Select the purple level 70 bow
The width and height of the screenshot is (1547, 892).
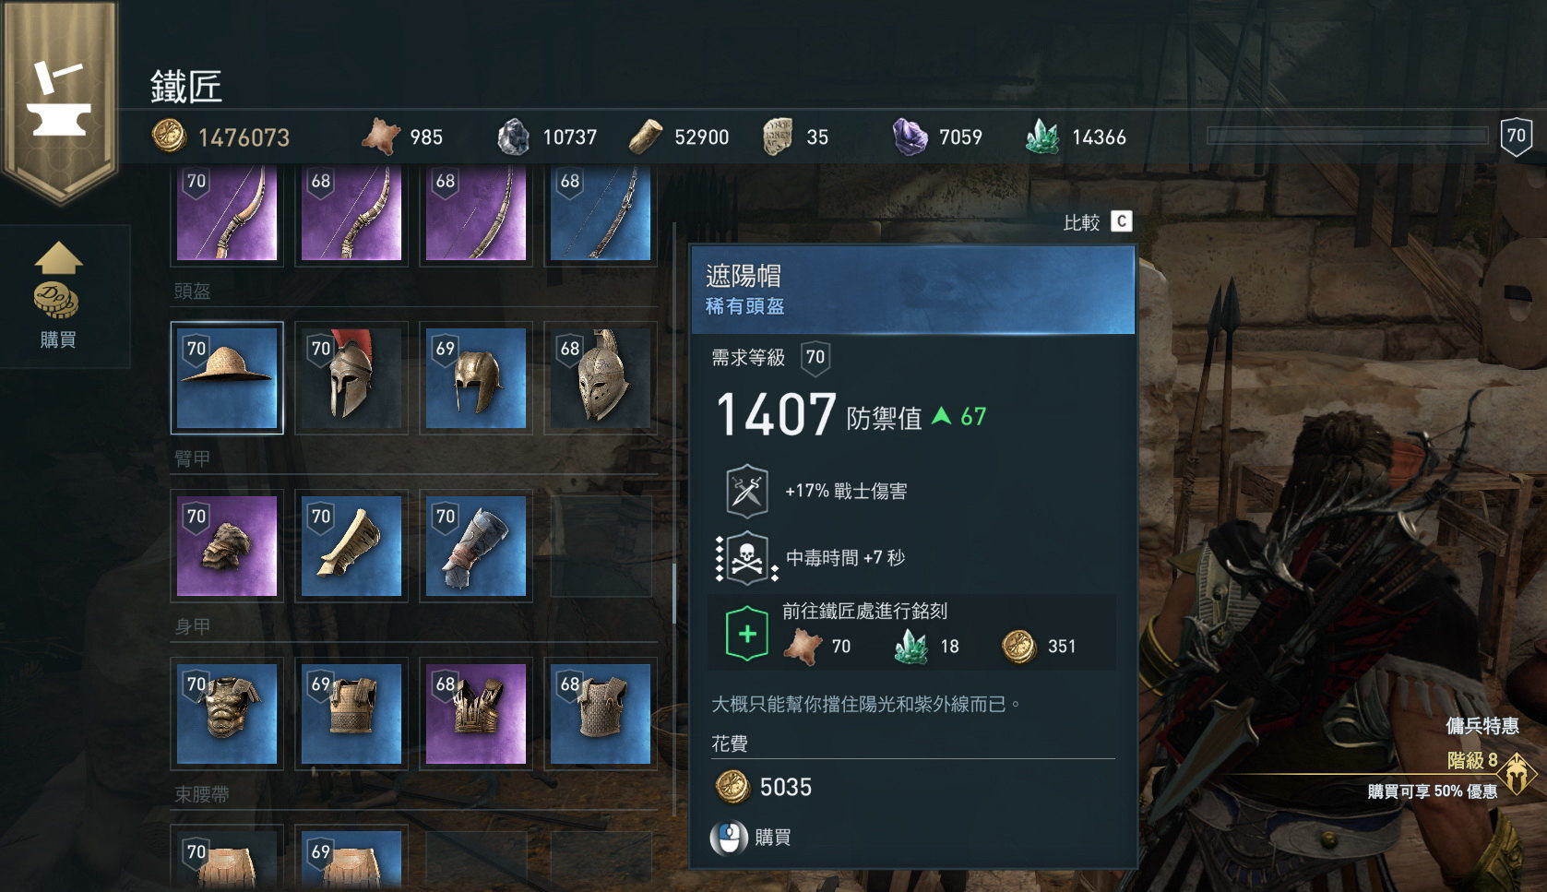[x=227, y=214]
